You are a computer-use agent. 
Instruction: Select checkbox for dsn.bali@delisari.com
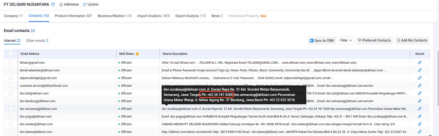click(11, 93)
